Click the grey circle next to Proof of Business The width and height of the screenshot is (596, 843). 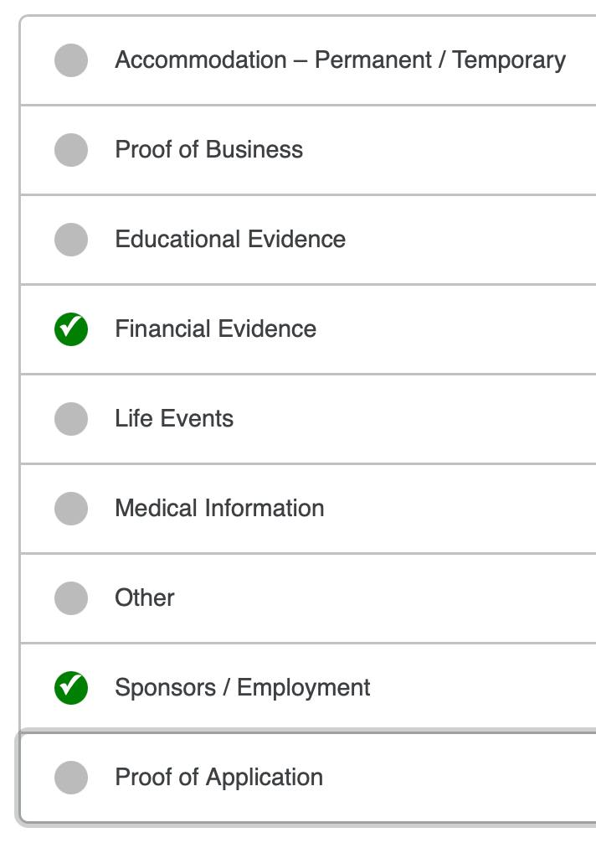click(x=71, y=150)
